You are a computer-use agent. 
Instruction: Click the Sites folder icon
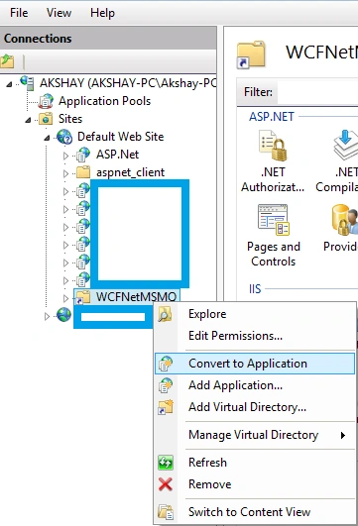click(x=46, y=119)
